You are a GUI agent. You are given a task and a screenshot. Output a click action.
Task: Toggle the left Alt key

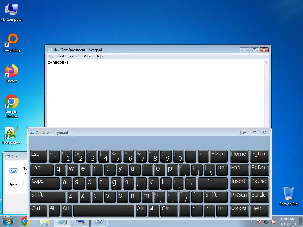coord(67,210)
